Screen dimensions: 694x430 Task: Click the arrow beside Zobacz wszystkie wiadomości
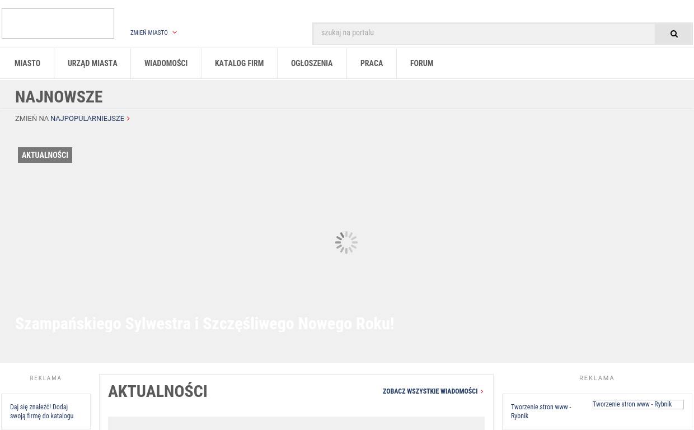tap(481, 392)
